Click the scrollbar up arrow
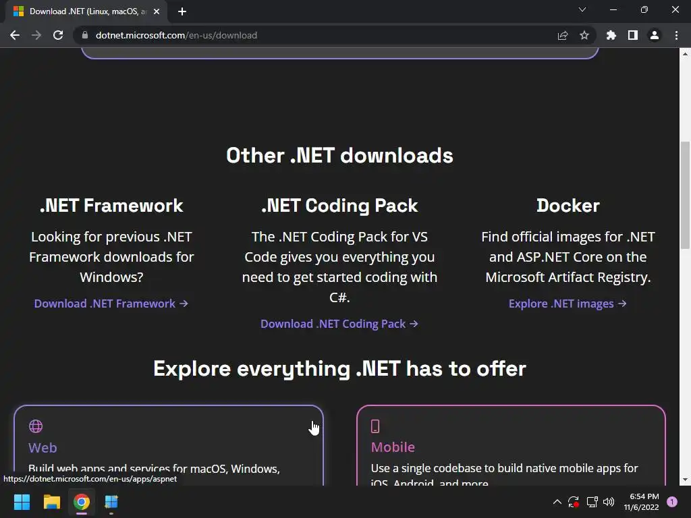691x518 pixels. coord(685,54)
